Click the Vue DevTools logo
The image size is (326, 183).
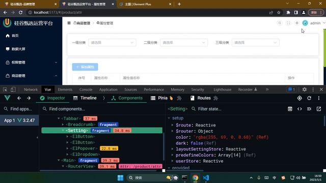(7, 98)
